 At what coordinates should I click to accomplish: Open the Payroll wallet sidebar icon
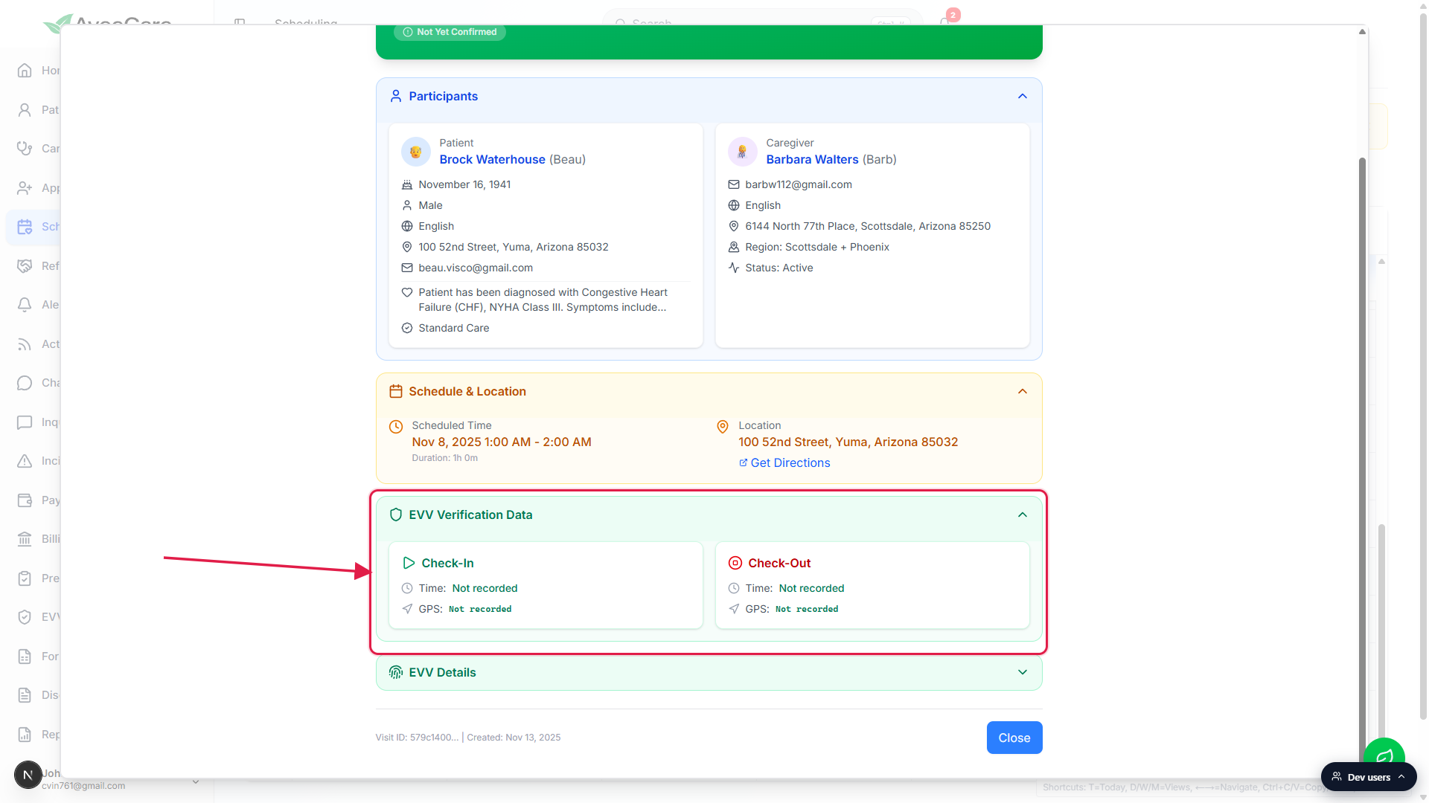pos(25,500)
